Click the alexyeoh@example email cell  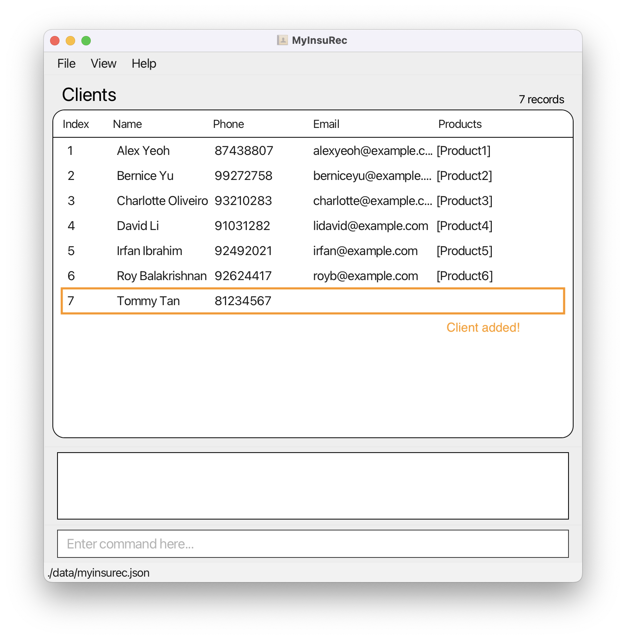pyautogui.click(x=373, y=151)
